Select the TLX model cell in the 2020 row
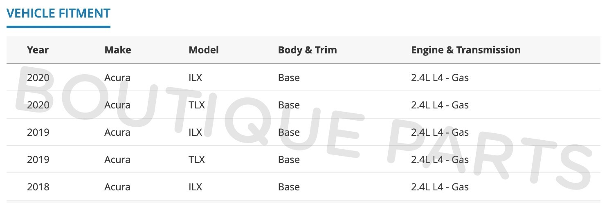The width and height of the screenshot is (607, 203). tap(197, 105)
